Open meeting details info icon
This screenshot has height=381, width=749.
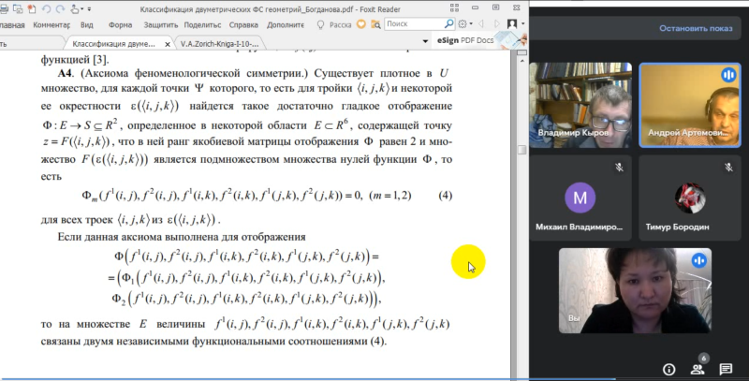coord(669,369)
